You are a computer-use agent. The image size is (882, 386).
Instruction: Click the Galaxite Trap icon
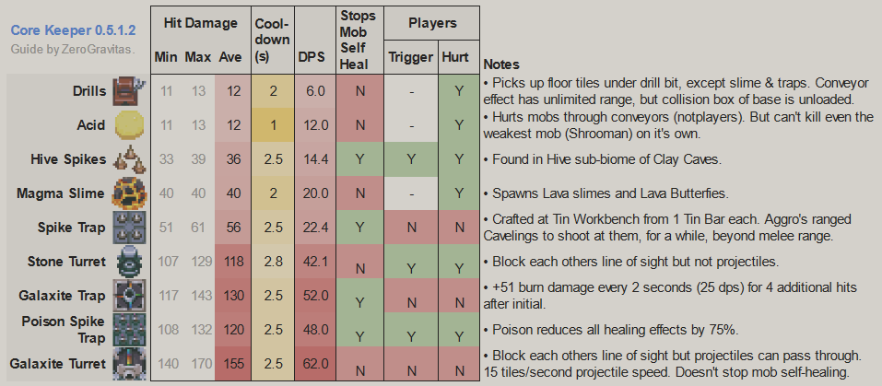point(126,296)
